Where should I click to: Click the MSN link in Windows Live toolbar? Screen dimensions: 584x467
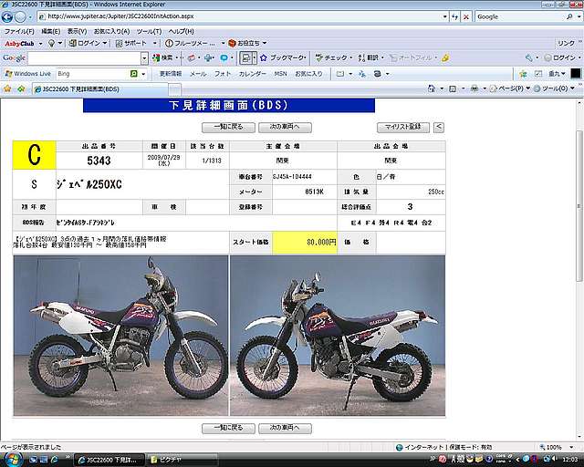280,74
